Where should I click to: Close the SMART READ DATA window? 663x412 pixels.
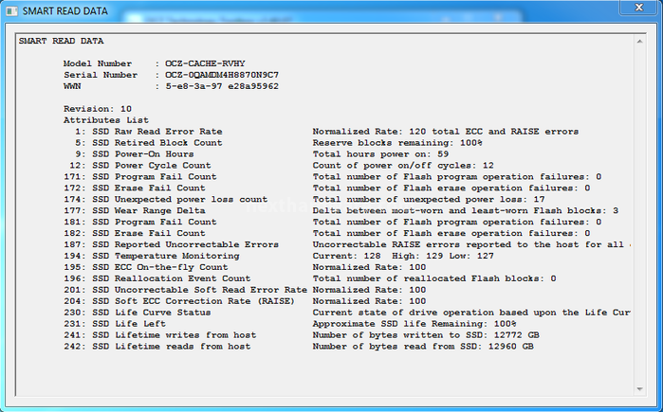pyautogui.click(x=639, y=8)
